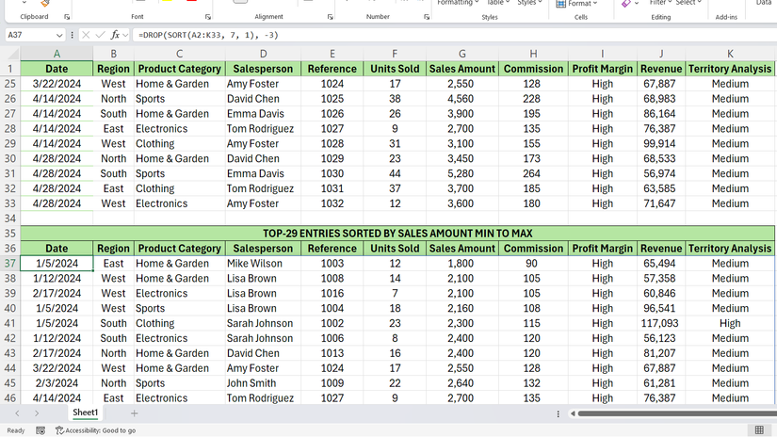Image resolution: width=777 pixels, height=437 pixels.
Task: Click the Enter checkmark in formula bar
Action: click(101, 35)
